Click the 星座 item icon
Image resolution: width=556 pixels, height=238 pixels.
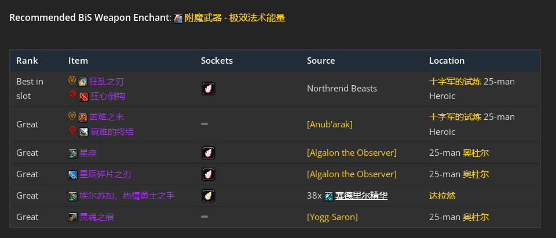(x=72, y=153)
